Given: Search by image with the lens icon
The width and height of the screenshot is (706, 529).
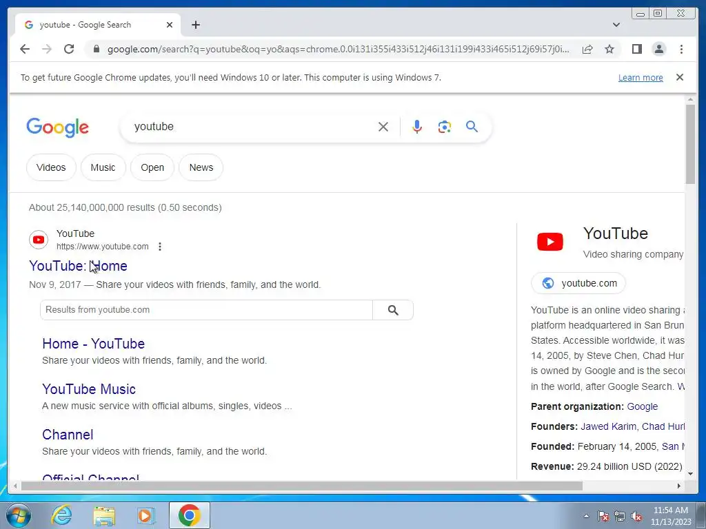Looking at the screenshot, I should pyautogui.click(x=445, y=127).
